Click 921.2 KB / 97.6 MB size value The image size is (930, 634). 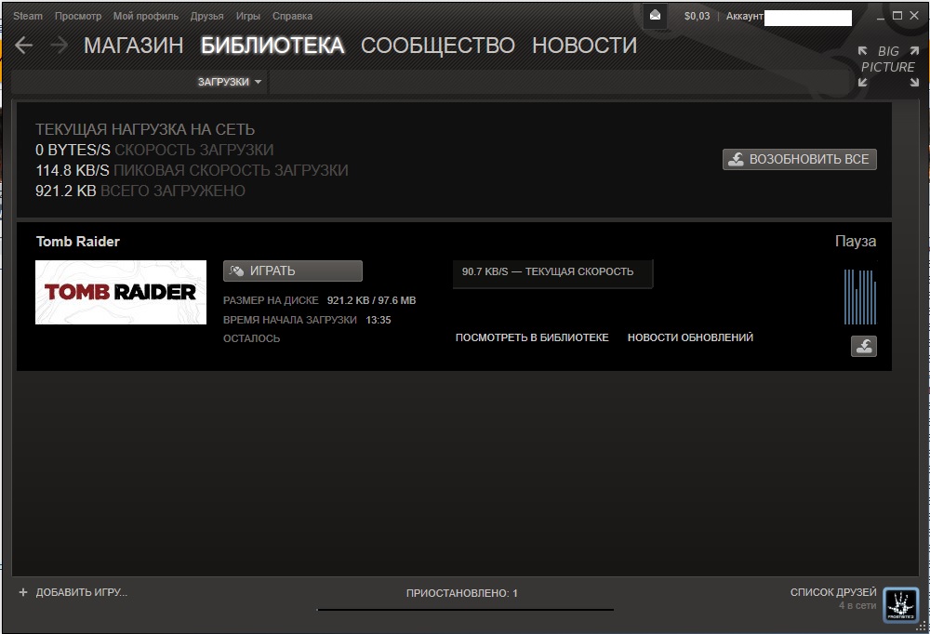pyautogui.click(x=371, y=300)
